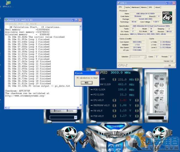Decrease the 231.0 MHz CPU clock

click(114, 79)
